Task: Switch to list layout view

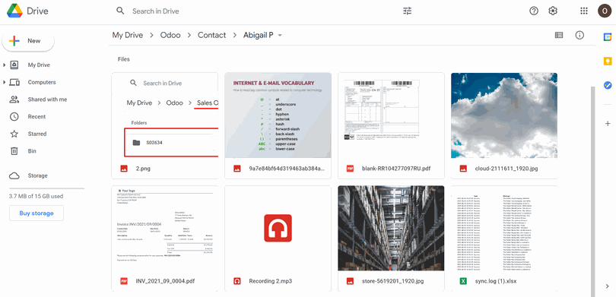Action: (559, 35)
